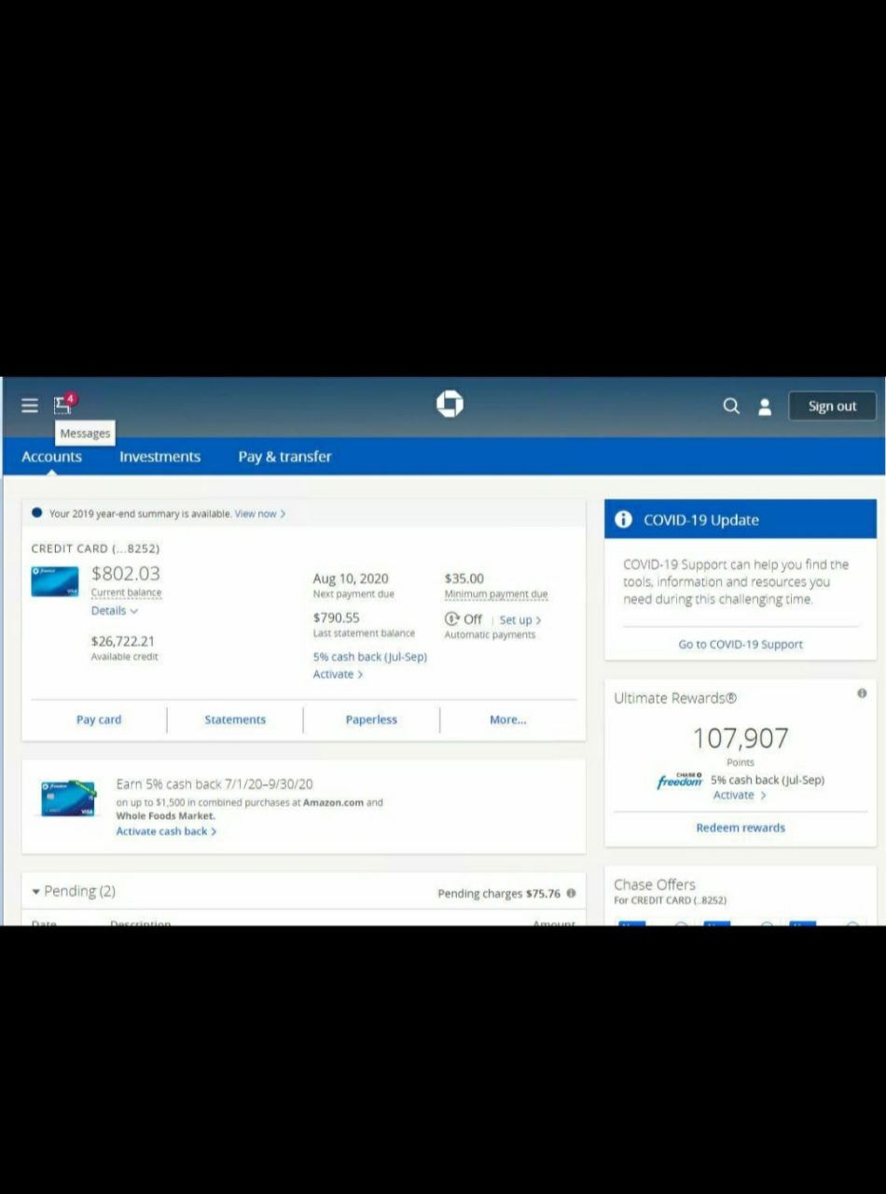Click the $790.55 last statement balance
Screen dimensions: 886x1194
coord(337,618)
